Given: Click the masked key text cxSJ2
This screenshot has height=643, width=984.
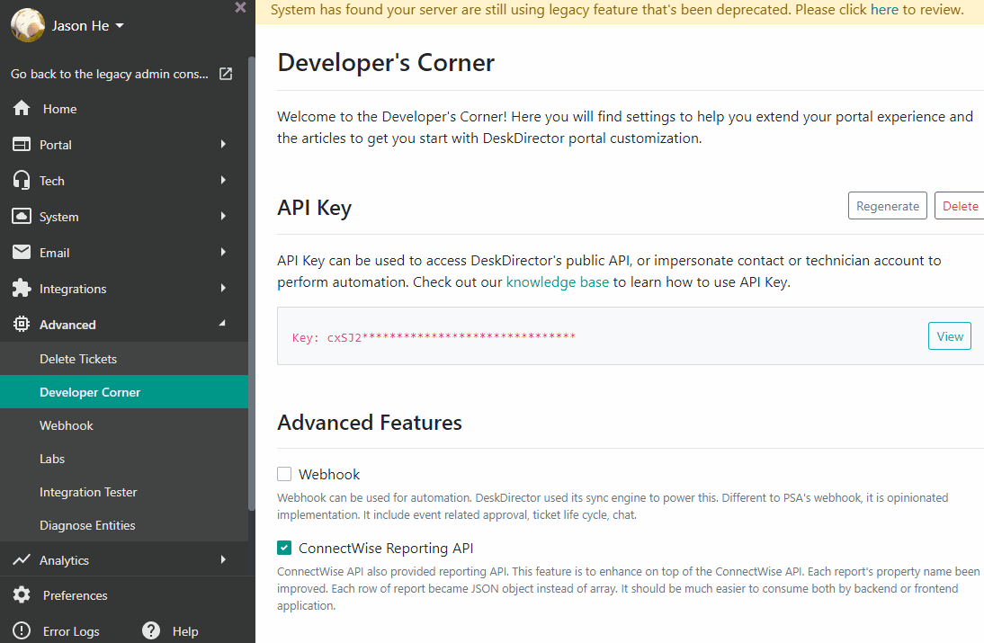Looking at the screenshot, I should pyautogui.click(x=434, y=337).
